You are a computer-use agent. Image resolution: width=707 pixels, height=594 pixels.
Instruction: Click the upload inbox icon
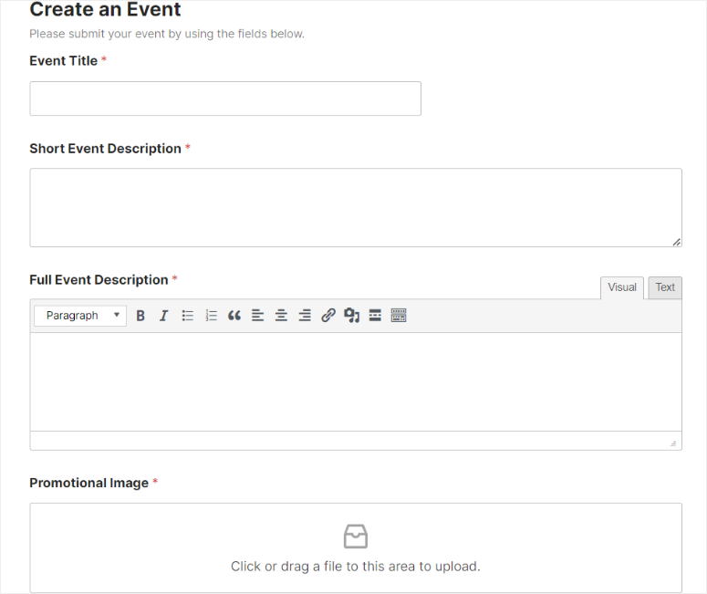[356, 537]
